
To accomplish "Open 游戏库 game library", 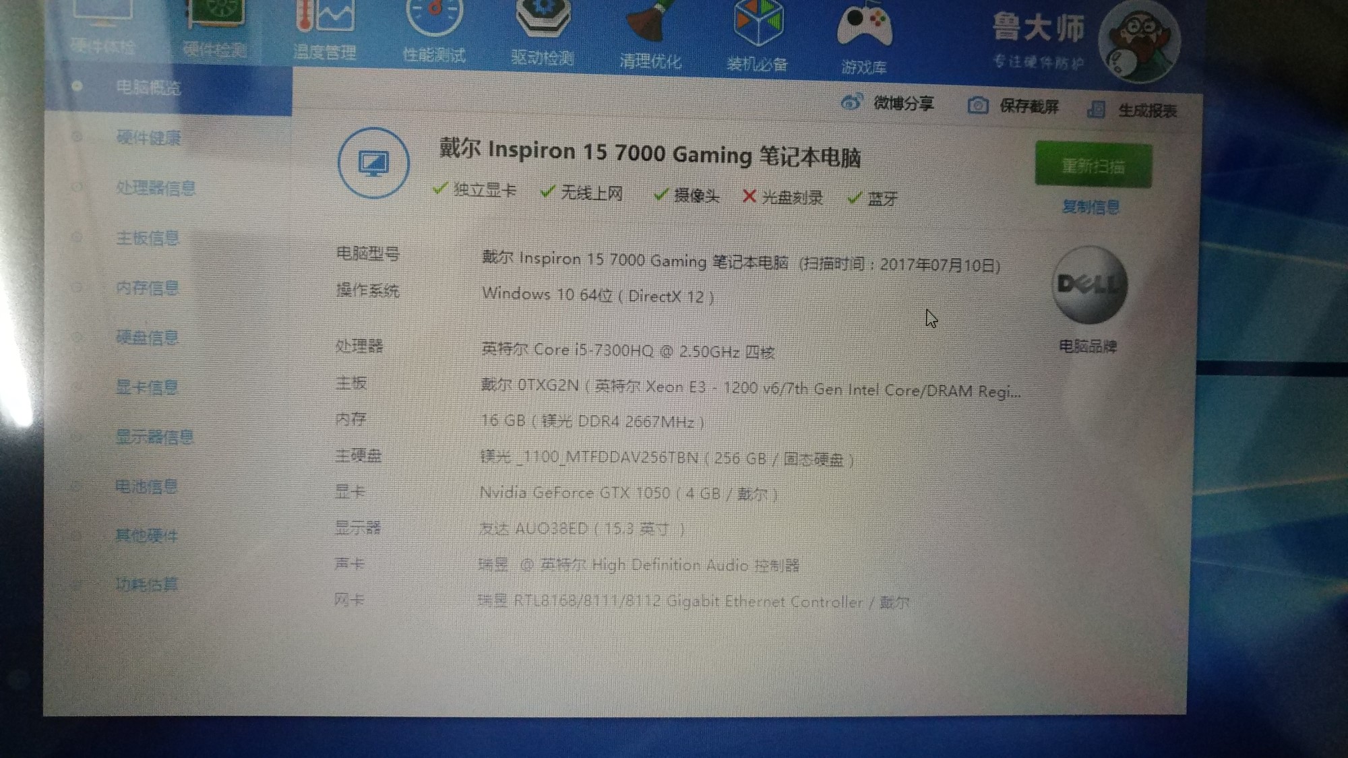I will [864, 39].
